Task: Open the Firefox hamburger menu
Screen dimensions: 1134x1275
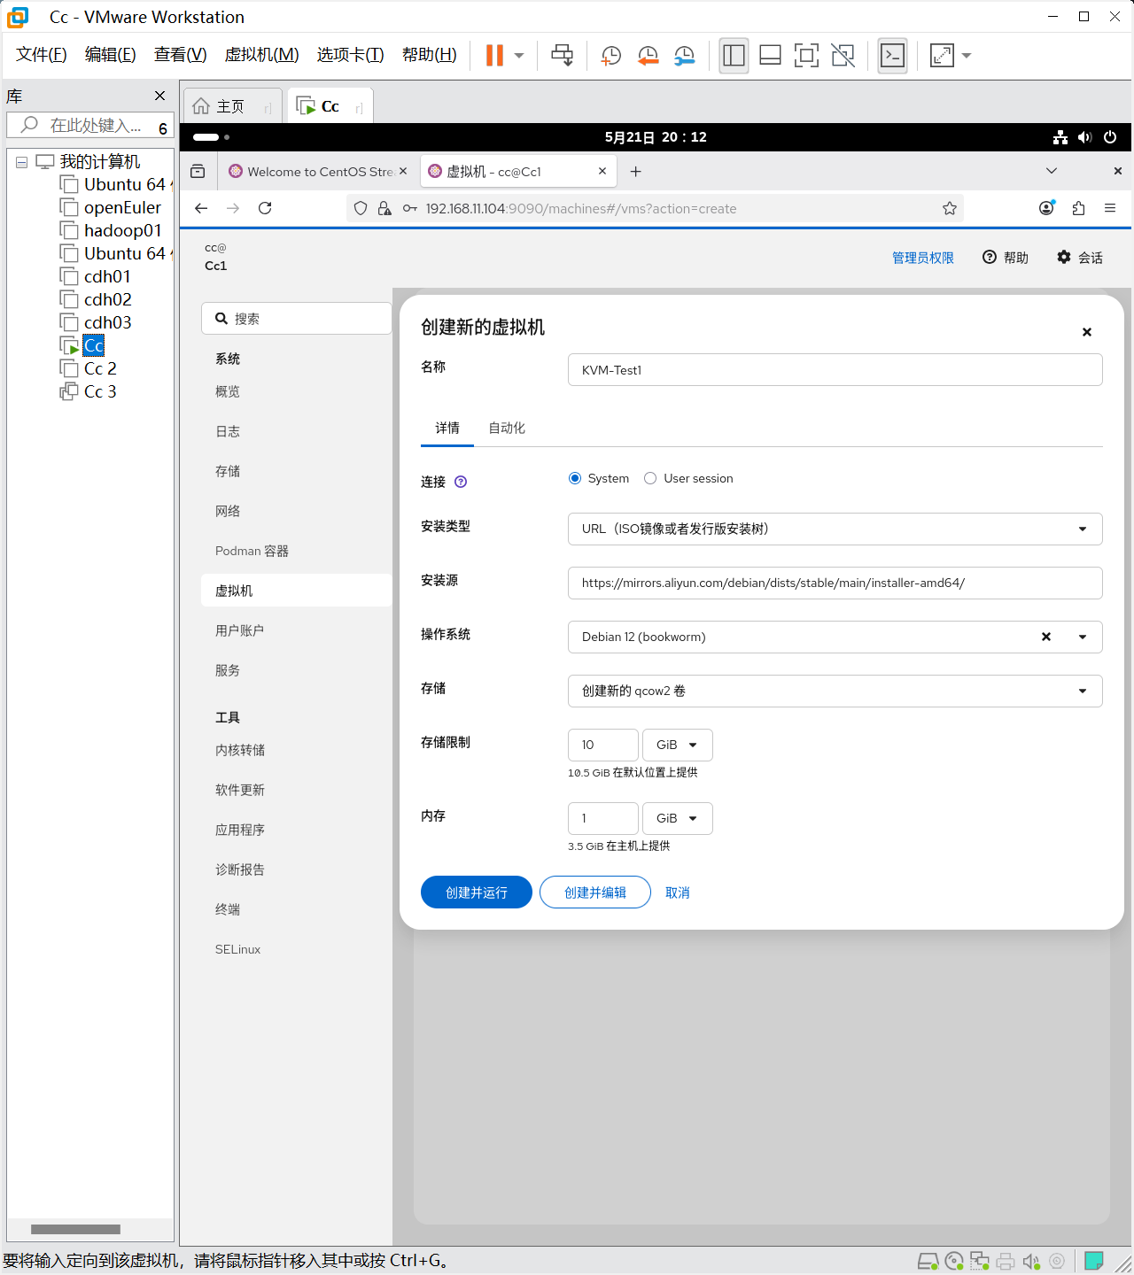Action: pyautogui.click(x=1110, y=208)
